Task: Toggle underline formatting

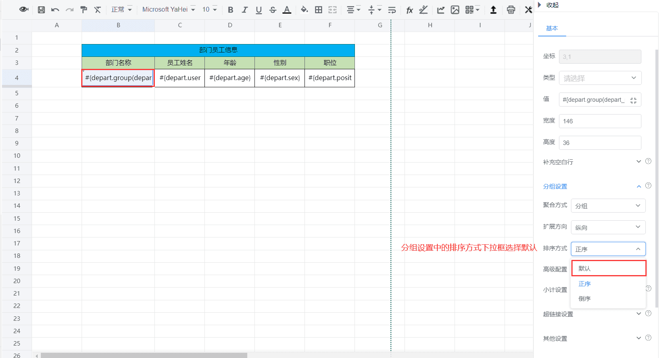Action: 259,10
